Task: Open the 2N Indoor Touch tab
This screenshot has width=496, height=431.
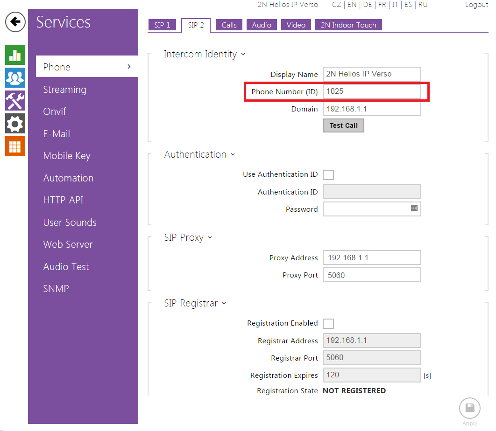Action: tap(348, 25)
